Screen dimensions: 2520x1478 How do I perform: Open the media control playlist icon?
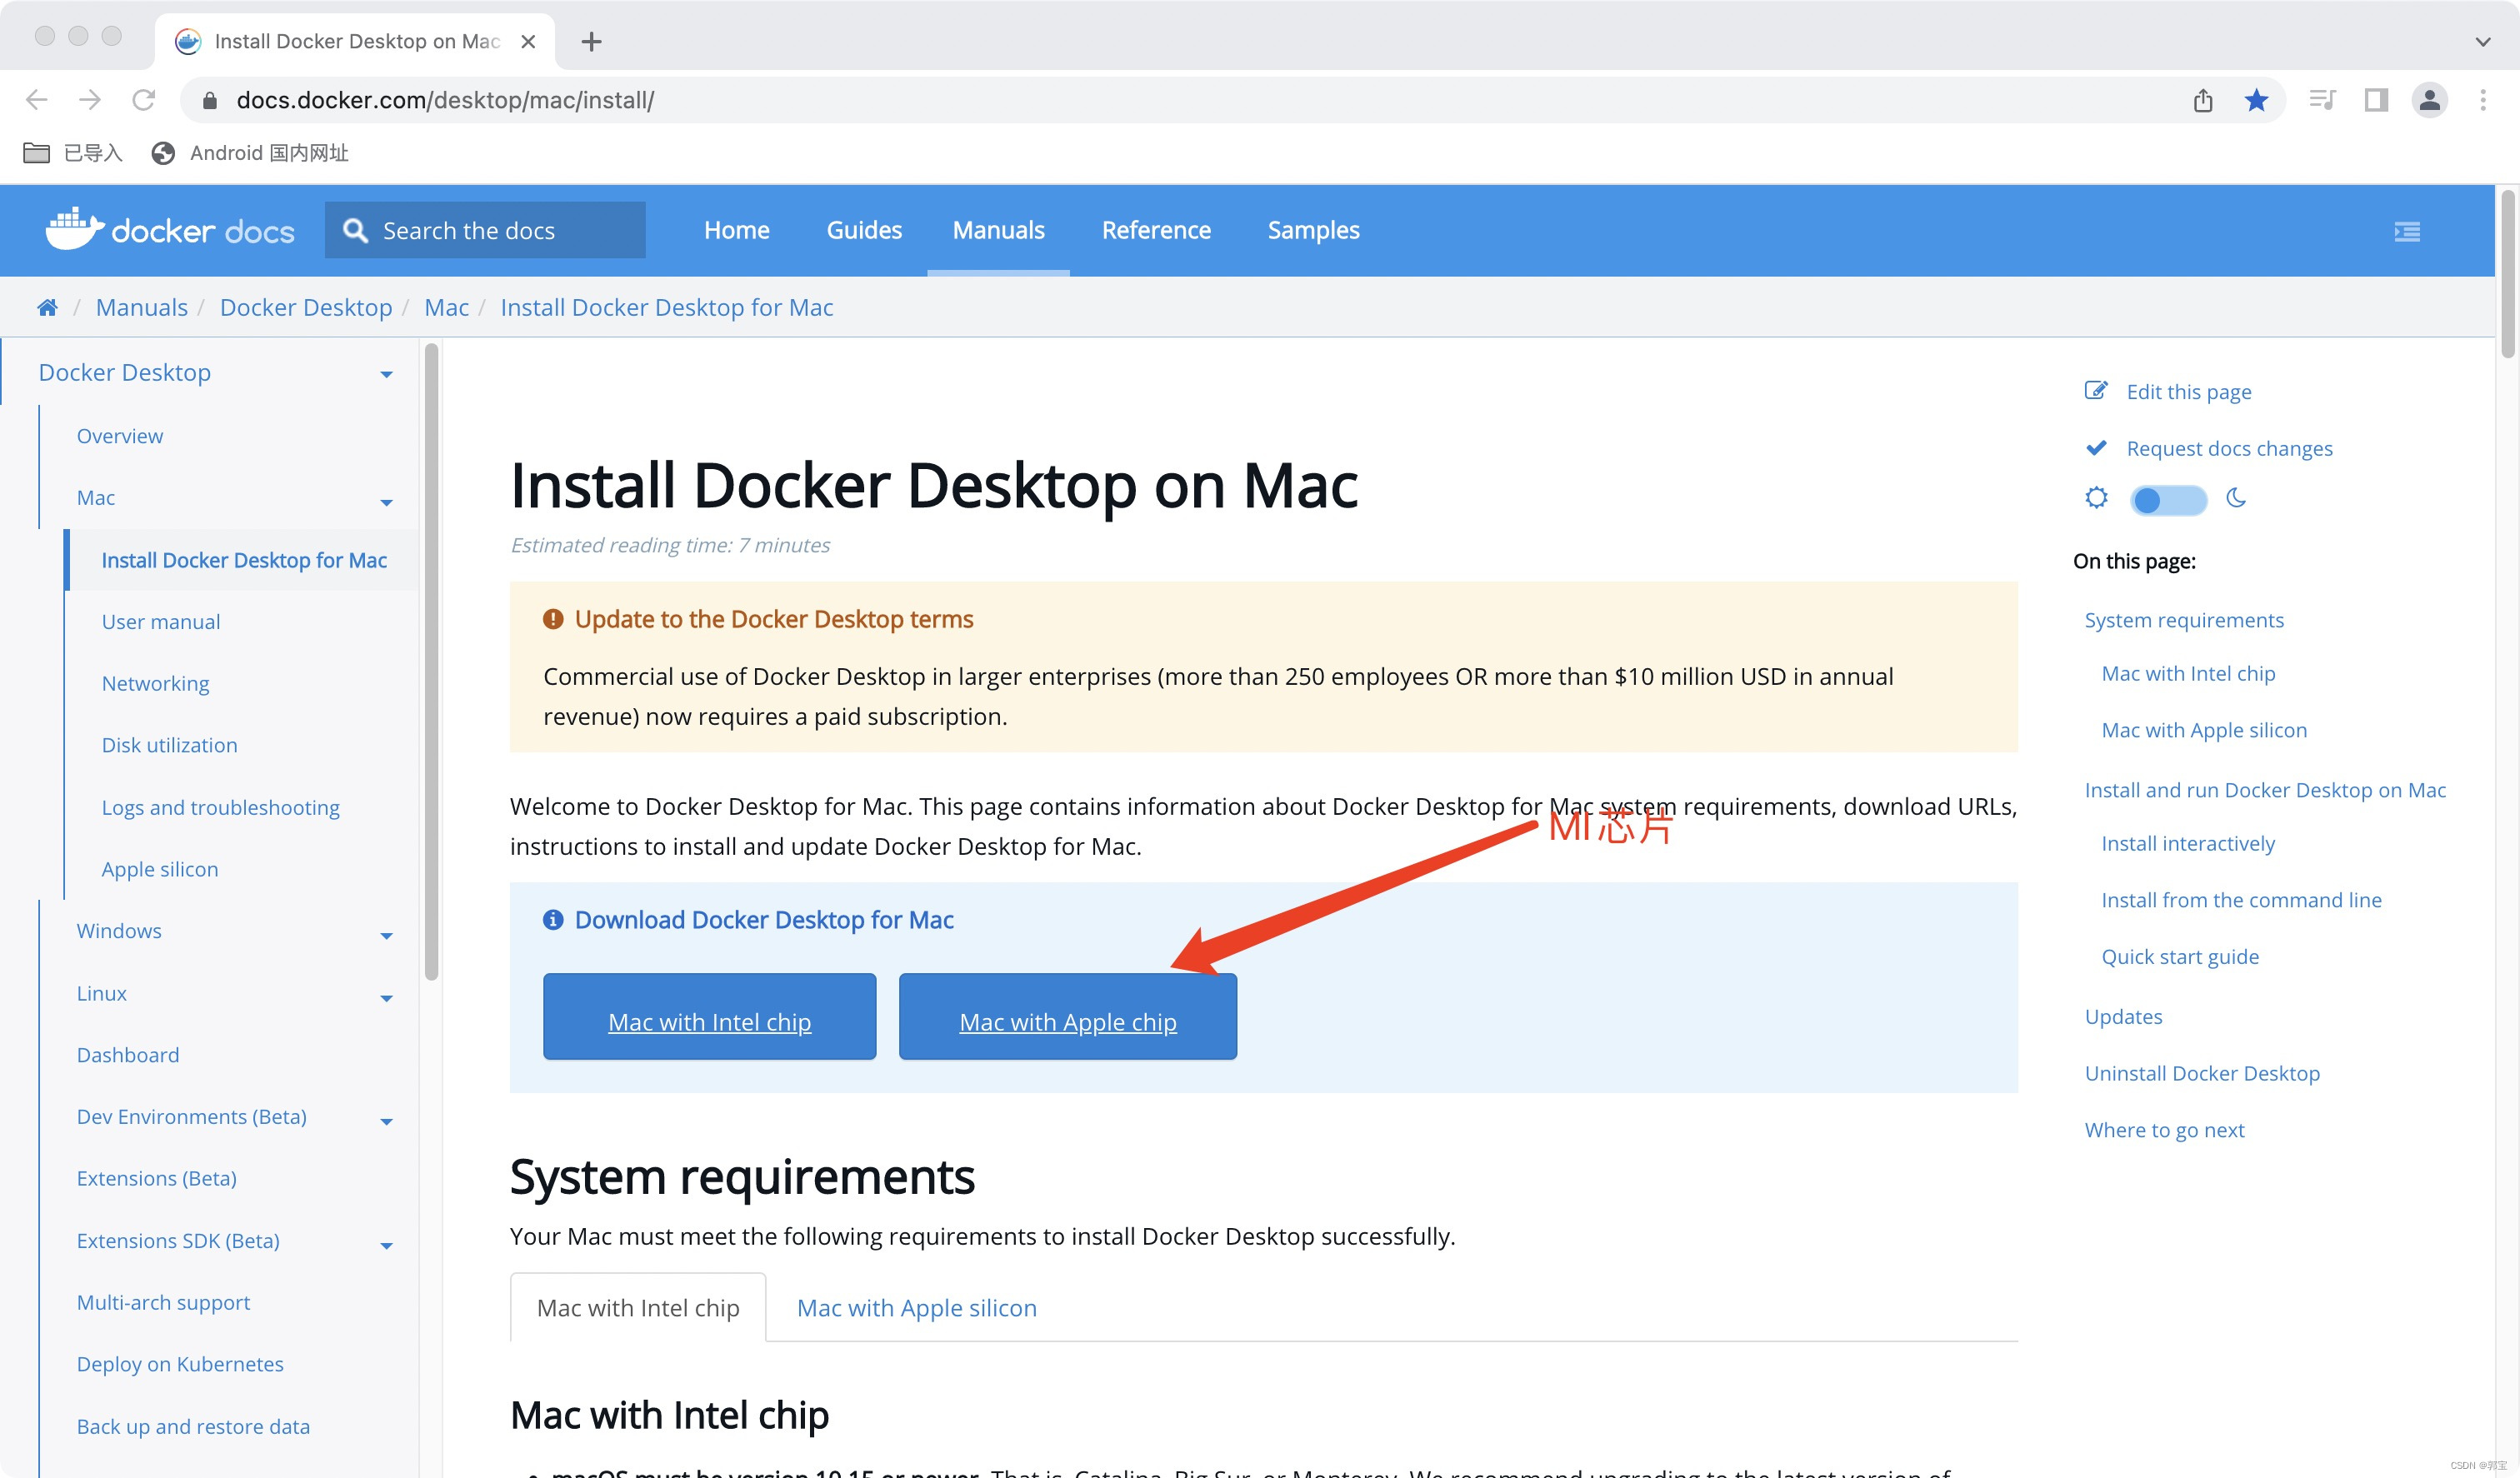[x=2322, y=100]
